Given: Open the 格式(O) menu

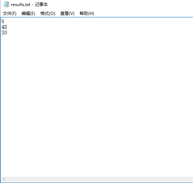Looking at the screenshot, I should click(48, 14).
